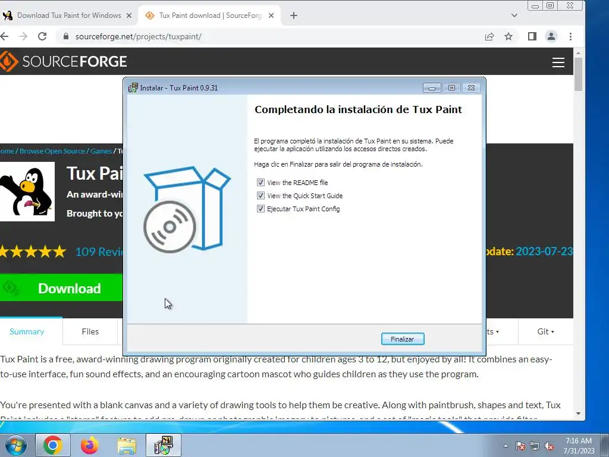Click the Finalizar button
The width and height of the screenshot is (609, 457).
(403, 339)
